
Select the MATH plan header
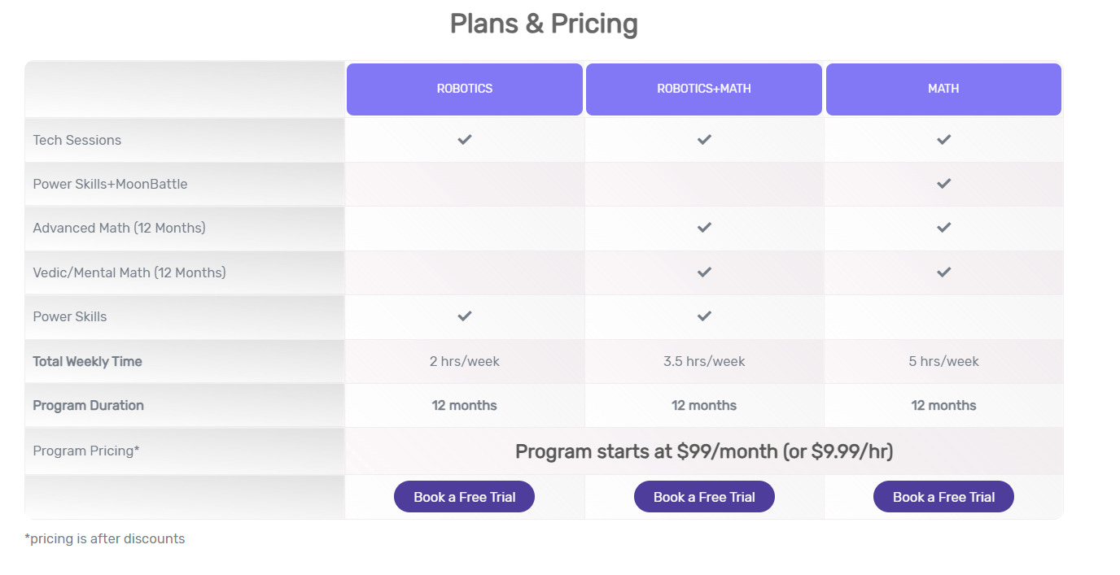point(943,89)
